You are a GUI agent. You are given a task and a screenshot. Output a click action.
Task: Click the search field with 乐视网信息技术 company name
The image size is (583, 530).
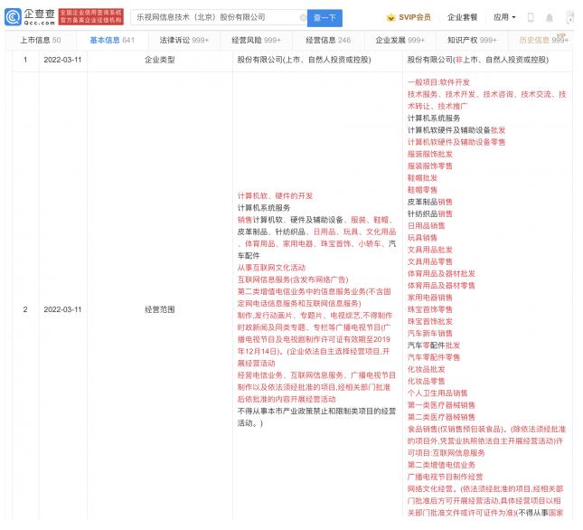tap(219, 17)
